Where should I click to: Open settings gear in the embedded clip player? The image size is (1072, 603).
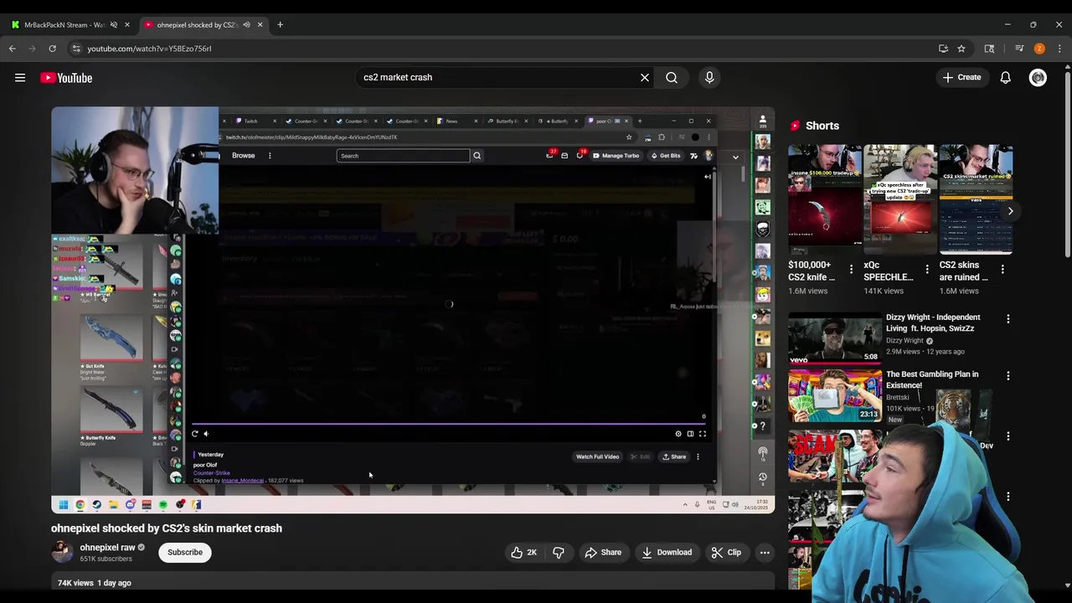point(678,434)
